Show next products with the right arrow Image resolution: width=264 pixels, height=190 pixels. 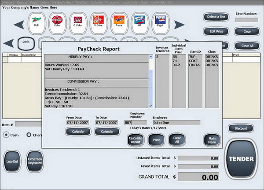(x=180, y=25)
